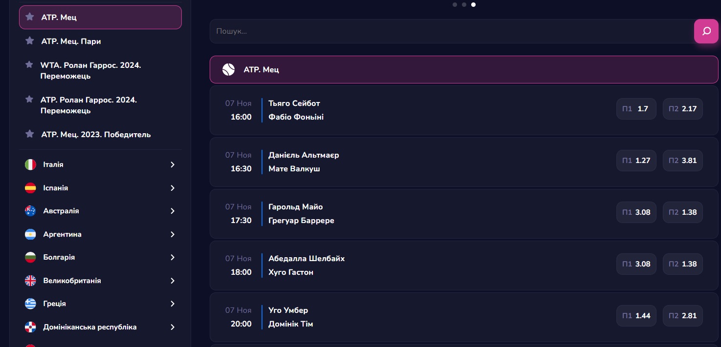Viewport: 721px width, 347px height.
Task: Click the tennis ball icon in АТР. Мец header
Action: point(228,69)
